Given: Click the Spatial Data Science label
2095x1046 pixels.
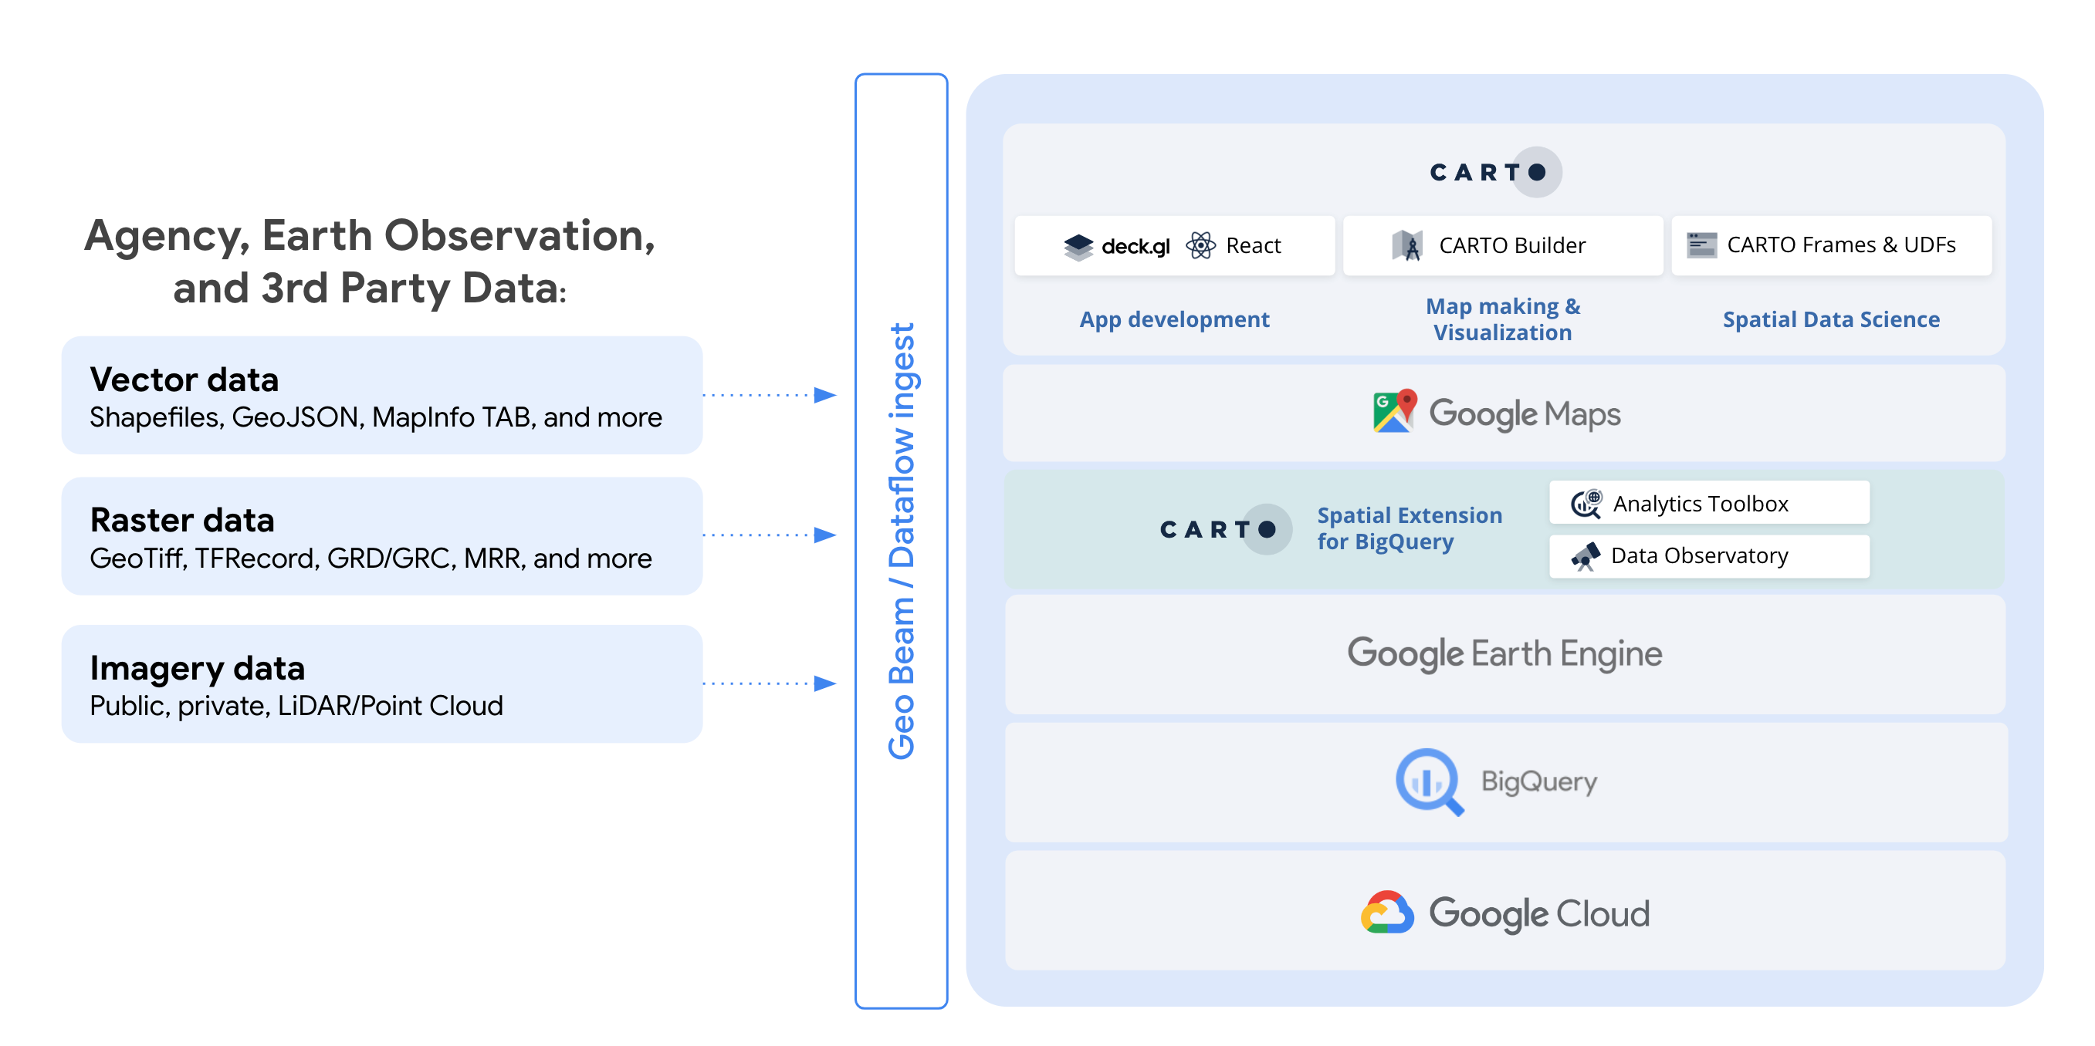Looking at the screenshot, I should (1830, 319).
